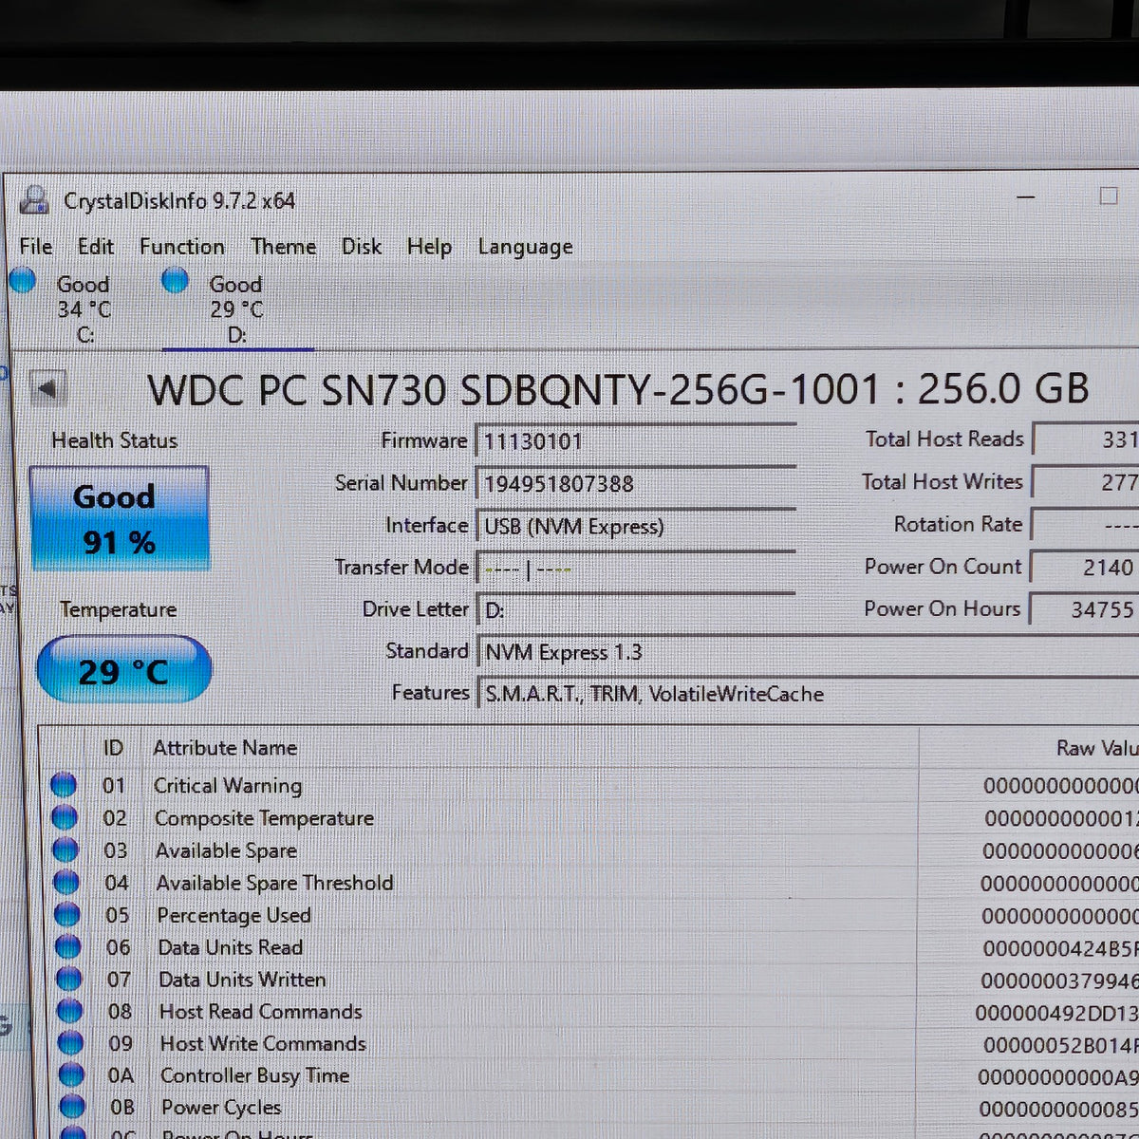Minimize the CrystalDiskInfo window

click(x=1026, y=196)
